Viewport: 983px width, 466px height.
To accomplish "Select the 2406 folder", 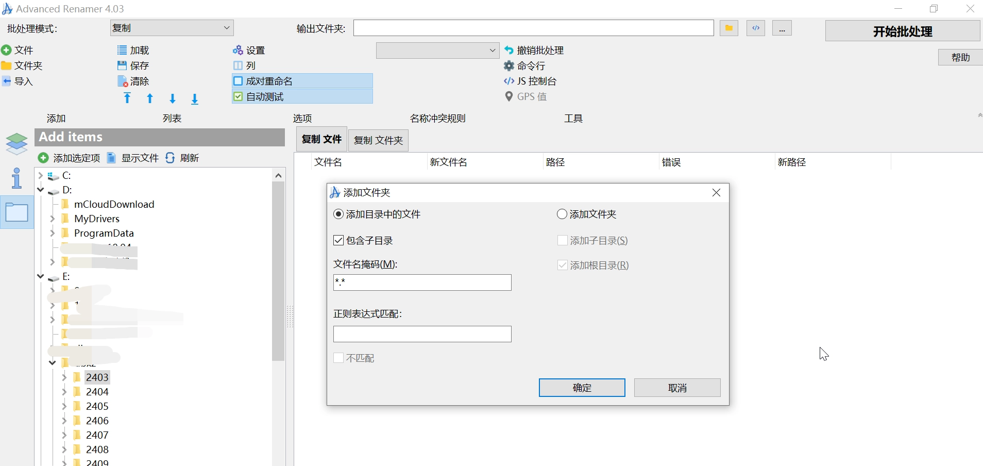I will 97,421.
